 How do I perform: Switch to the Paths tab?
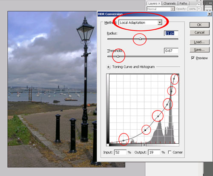[183, 3]
